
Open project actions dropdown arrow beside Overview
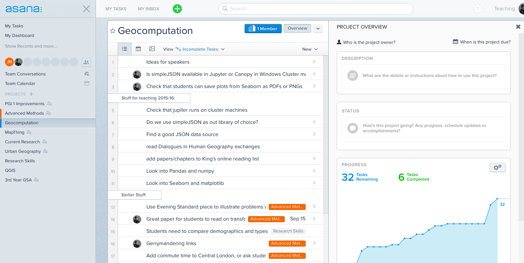(x=318, y=29)
